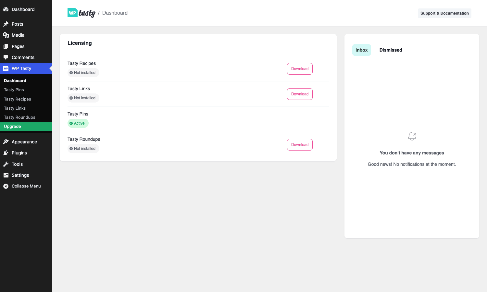Click the green Upgrade menu item
The width and height of the screenshot is (487, 292).
coord(26,126)
